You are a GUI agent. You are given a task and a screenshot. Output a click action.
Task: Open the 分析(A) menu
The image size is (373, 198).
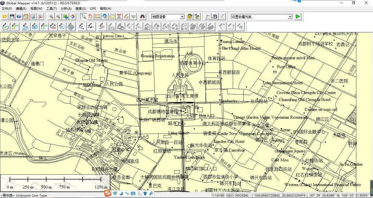click(x=66, y=8)
